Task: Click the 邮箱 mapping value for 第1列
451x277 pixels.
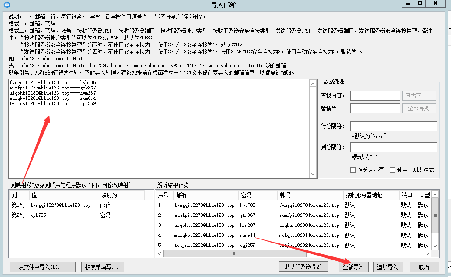Action: pyautogui.click(x=105, y=205)
